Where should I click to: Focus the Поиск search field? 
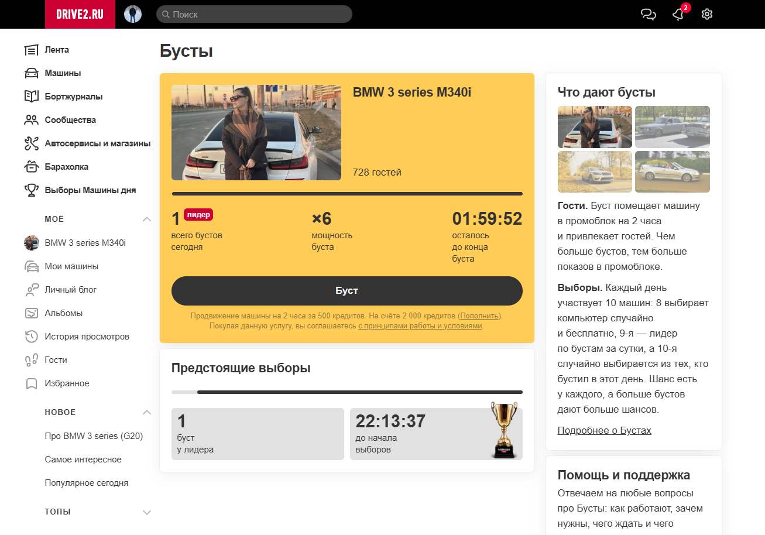tap(254, 14)
